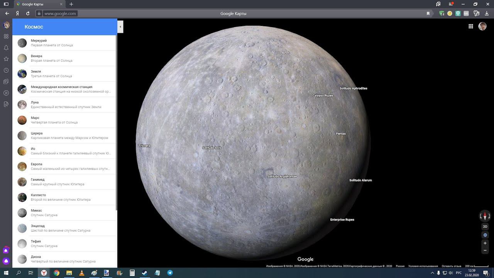The height and width of the screenshot is (278, 494).
Task: Open favorites star in browser sidebar
Action: tap(6, 59)
